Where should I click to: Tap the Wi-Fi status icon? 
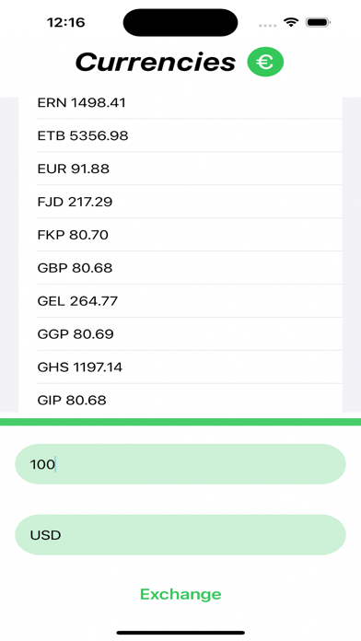coord(291,22)
